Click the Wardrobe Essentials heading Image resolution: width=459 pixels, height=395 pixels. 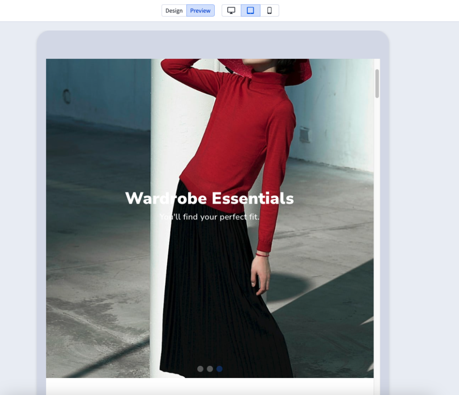click(x=209, y=198)
